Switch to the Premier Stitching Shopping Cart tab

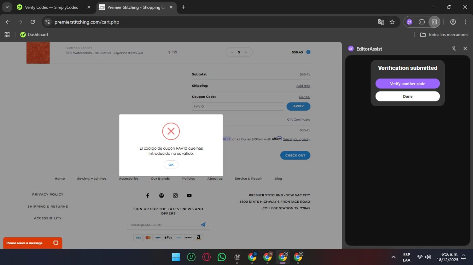[x=136, y=7]
